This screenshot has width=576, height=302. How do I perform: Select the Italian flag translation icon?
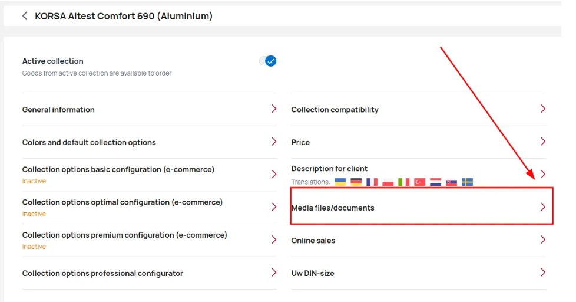pos(403,182)
